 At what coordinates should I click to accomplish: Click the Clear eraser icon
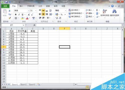point(97,17)
